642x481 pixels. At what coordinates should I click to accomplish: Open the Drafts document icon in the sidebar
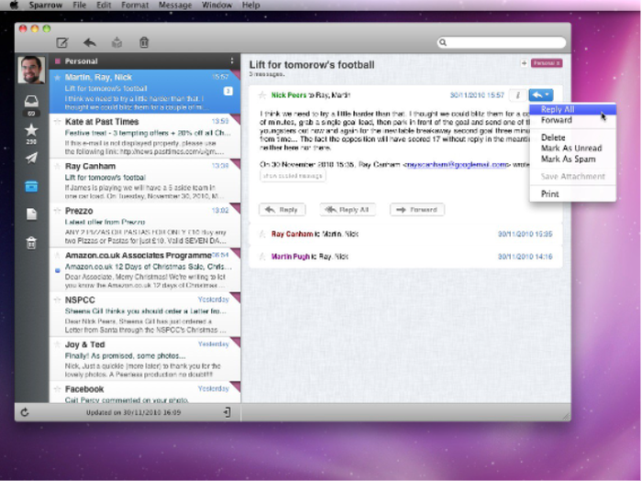[x=31, y=213]
